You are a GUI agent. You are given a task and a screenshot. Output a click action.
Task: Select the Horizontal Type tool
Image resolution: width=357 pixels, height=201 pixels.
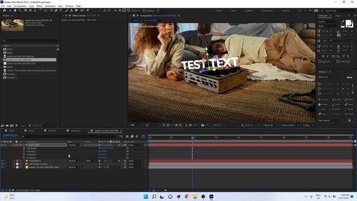coord(61,11)
